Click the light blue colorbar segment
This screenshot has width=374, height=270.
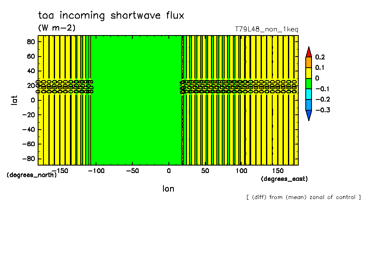tap(309, 105)
